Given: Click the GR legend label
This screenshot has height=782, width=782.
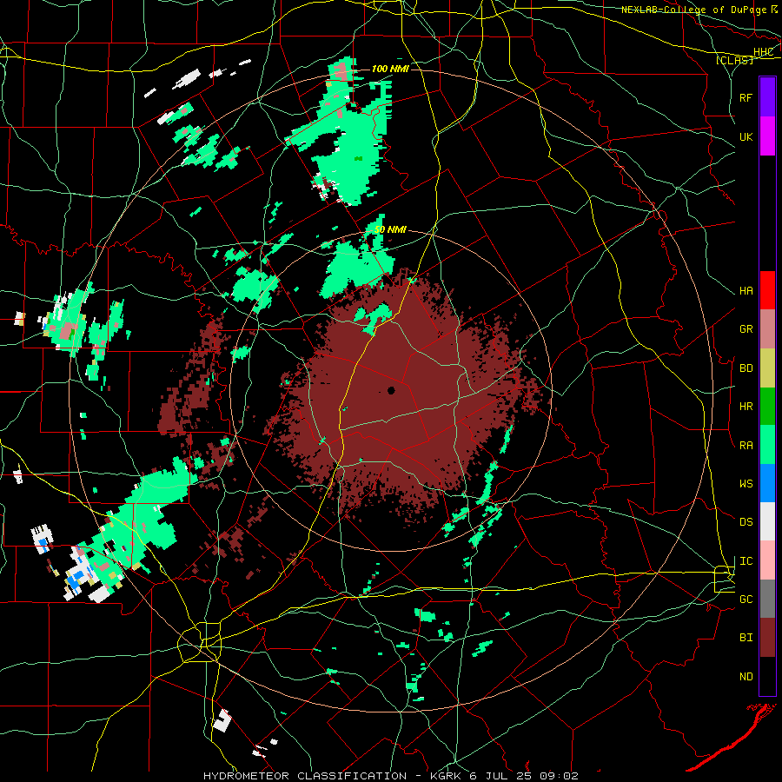Looking at the screenshot, I should (x=746, y=329).
